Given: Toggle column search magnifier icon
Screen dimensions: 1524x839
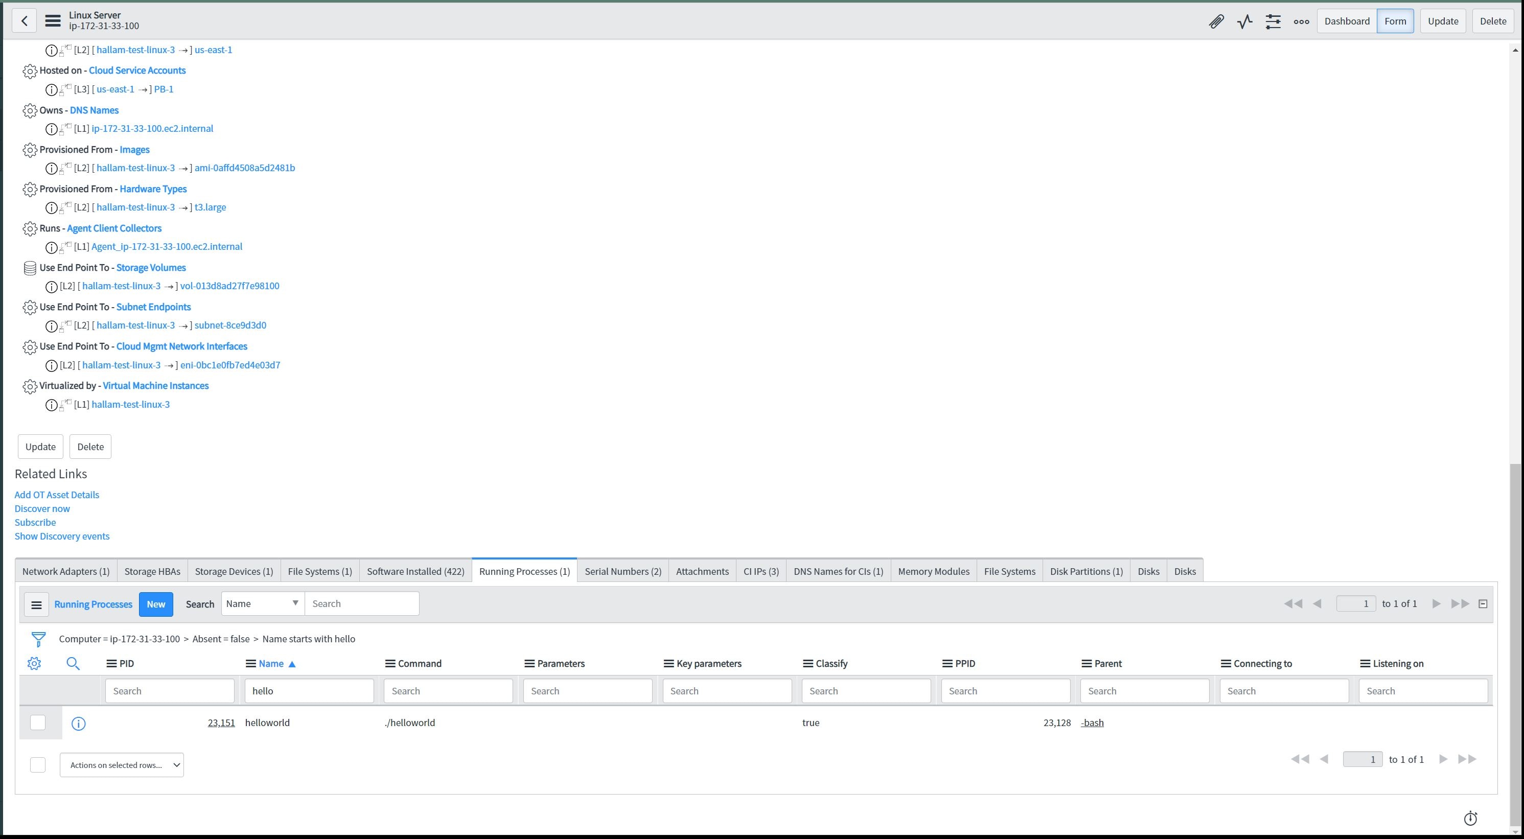Looking at the screenshot, I should 73,663.
